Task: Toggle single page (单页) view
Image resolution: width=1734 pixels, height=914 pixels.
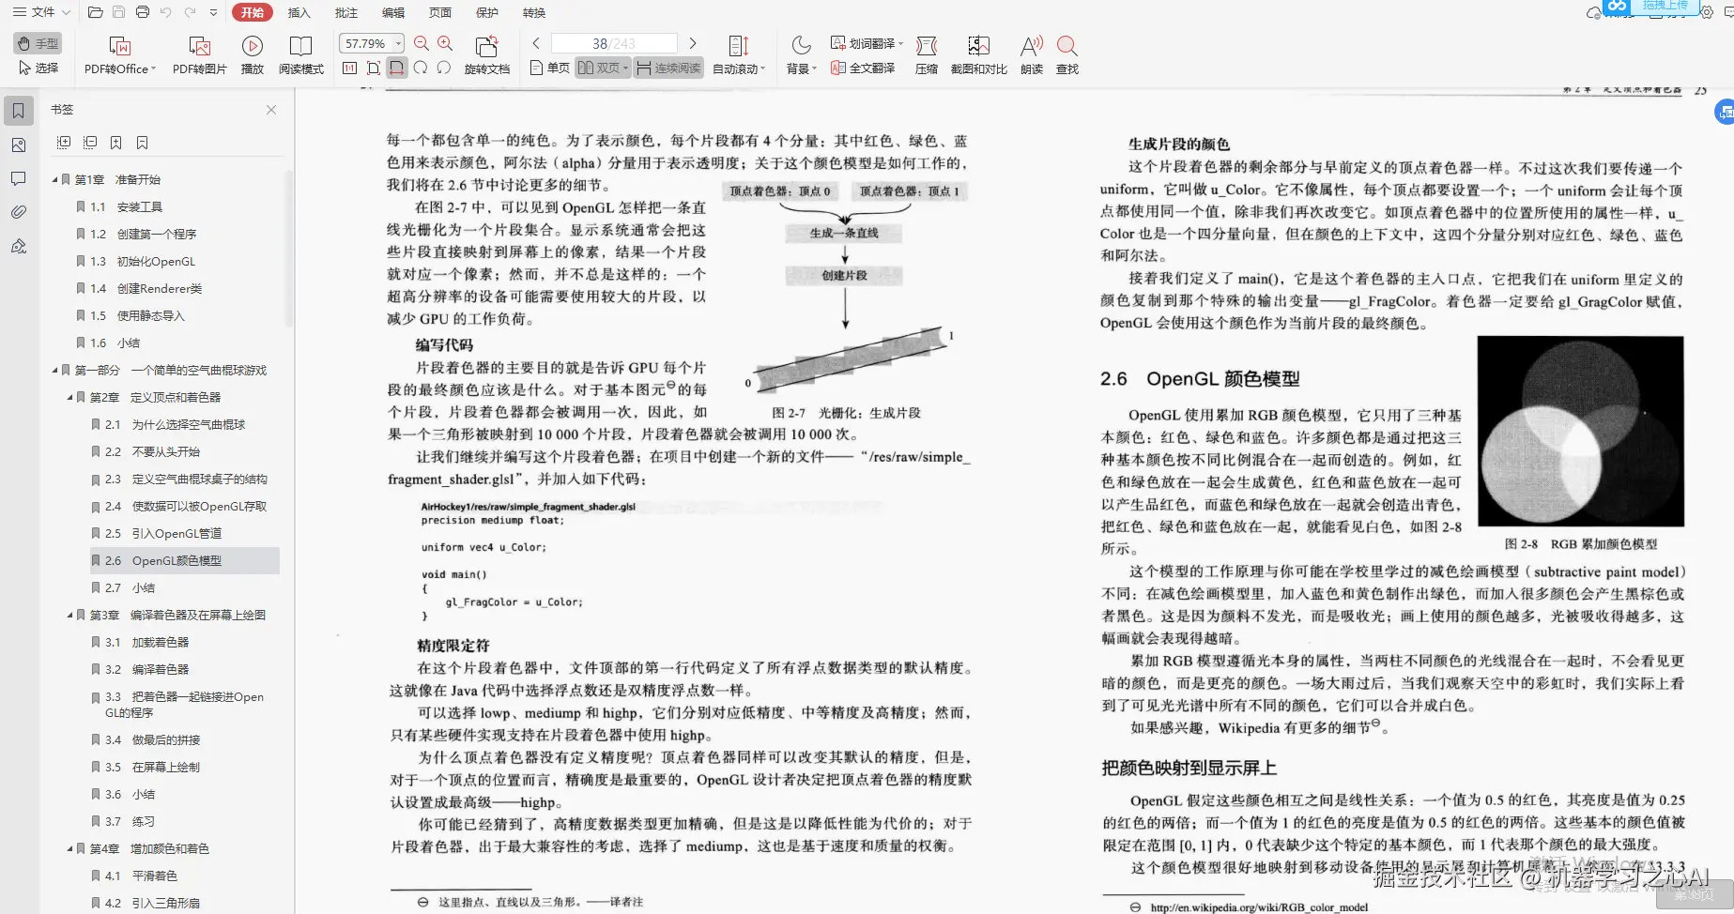Action: 550,68
